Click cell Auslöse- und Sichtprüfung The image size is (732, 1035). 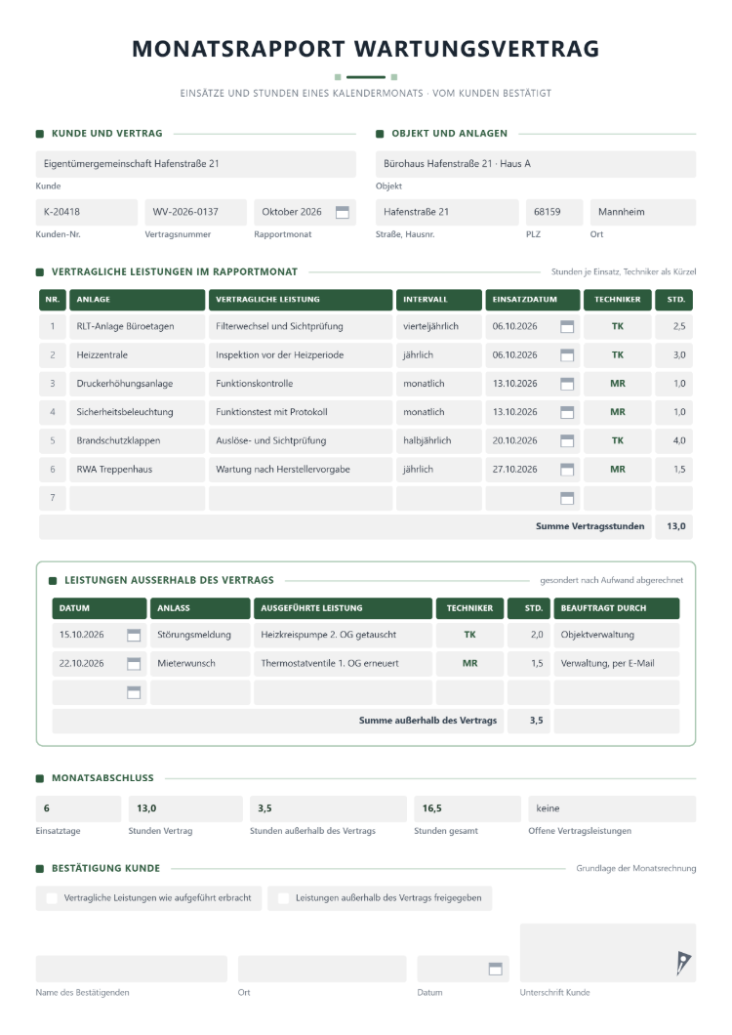point(301,441)
